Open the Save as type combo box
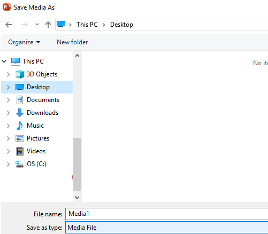 [x=166, y=228]
